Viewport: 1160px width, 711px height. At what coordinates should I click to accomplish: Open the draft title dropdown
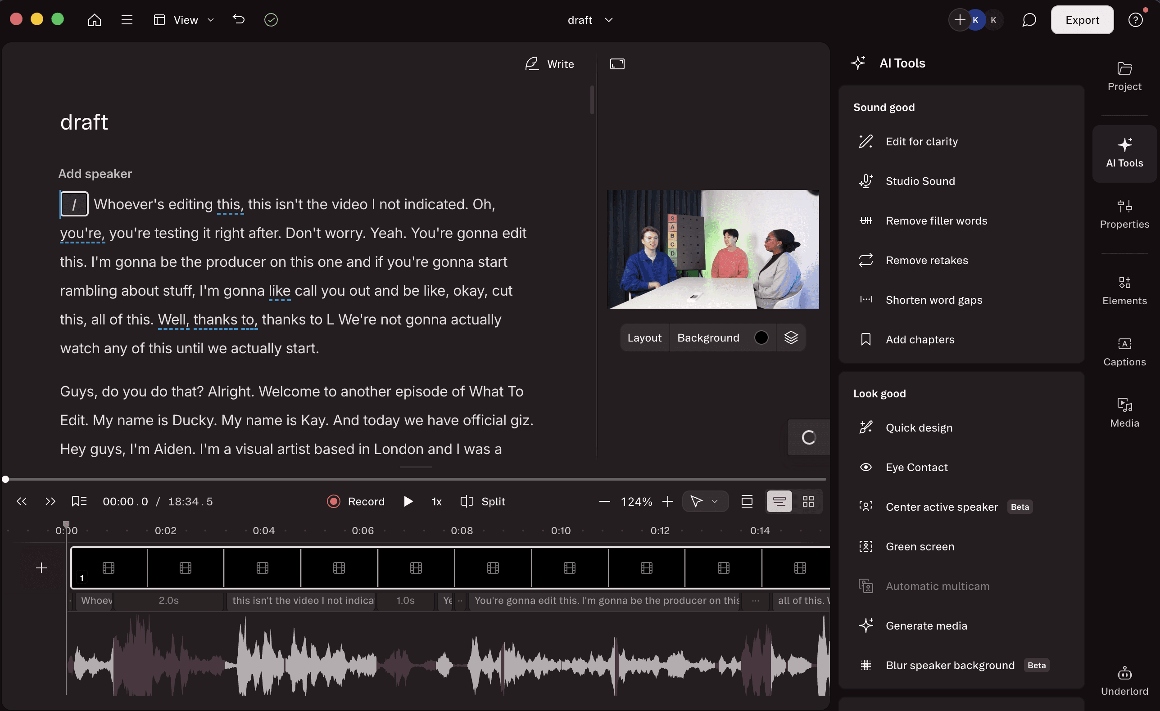tap(609, 20)
